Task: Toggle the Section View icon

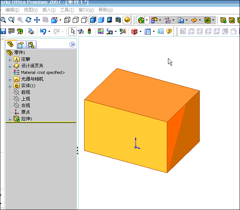Action: click(x=118, y=20)
